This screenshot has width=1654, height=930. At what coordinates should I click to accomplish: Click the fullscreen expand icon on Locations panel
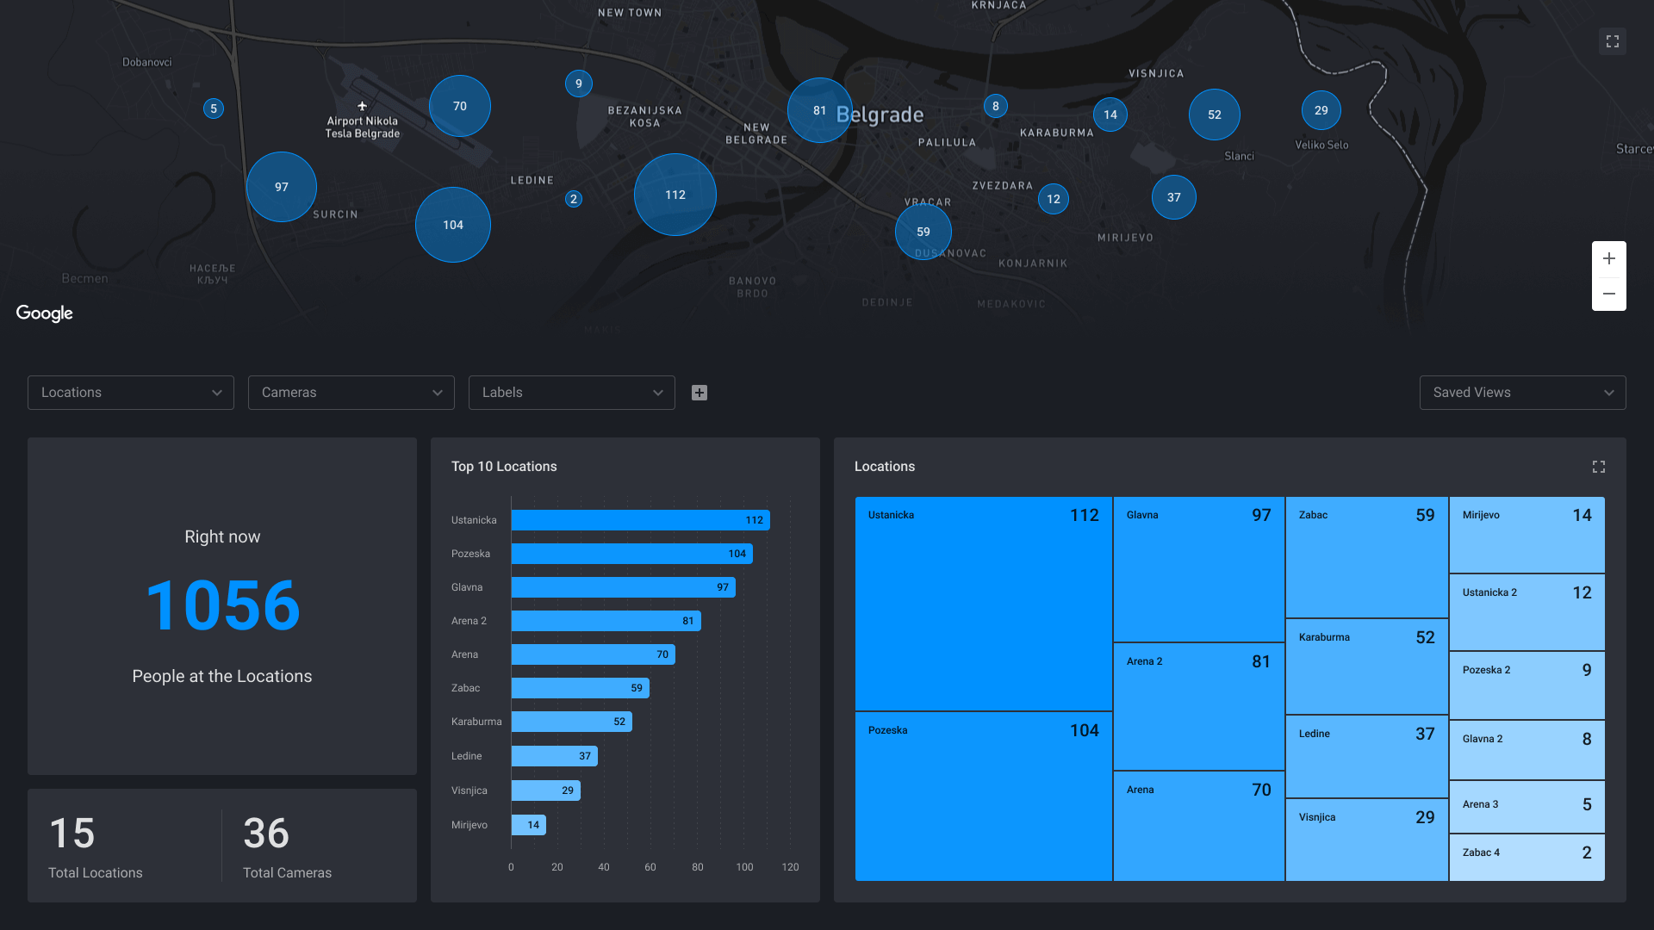point(1598,467)
